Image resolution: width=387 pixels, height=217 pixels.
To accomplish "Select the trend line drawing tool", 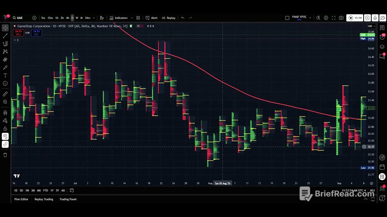I will pos(5,36).
